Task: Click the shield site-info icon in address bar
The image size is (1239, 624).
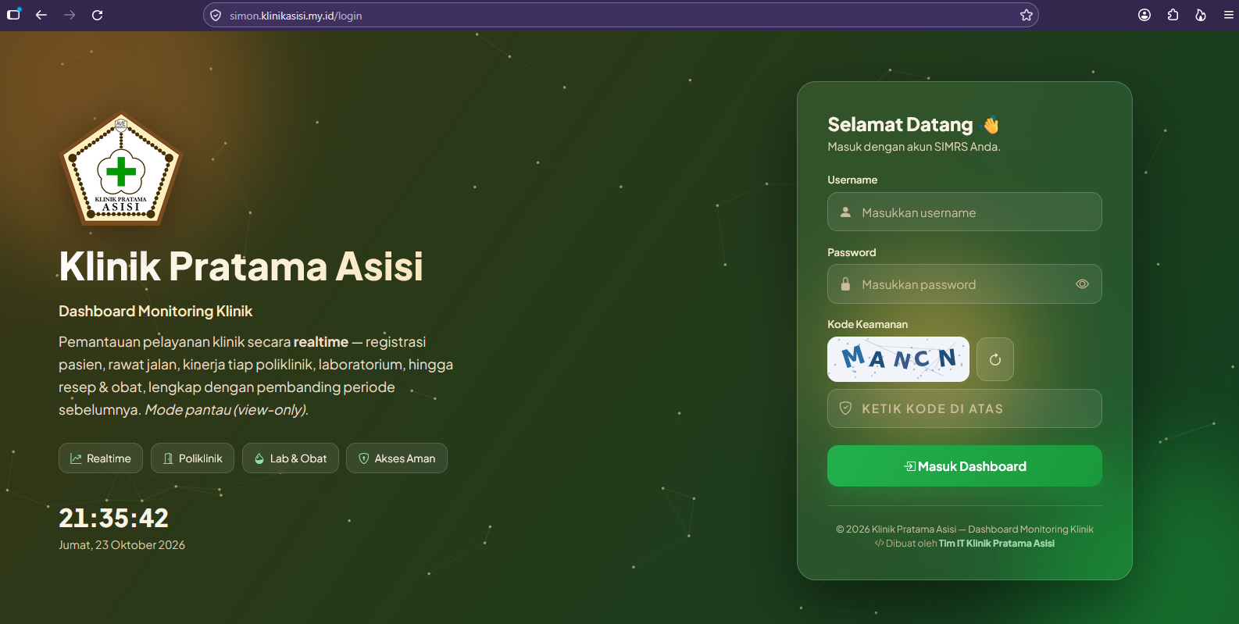Action: tap(216, 15)
